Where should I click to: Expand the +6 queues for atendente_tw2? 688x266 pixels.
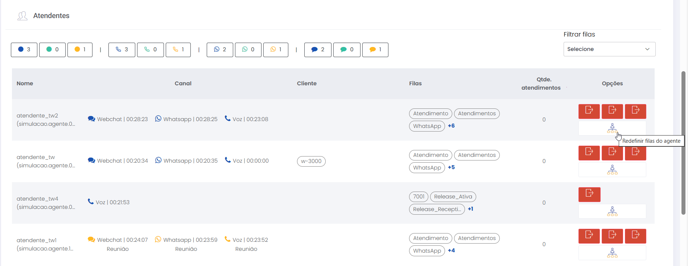451,126
